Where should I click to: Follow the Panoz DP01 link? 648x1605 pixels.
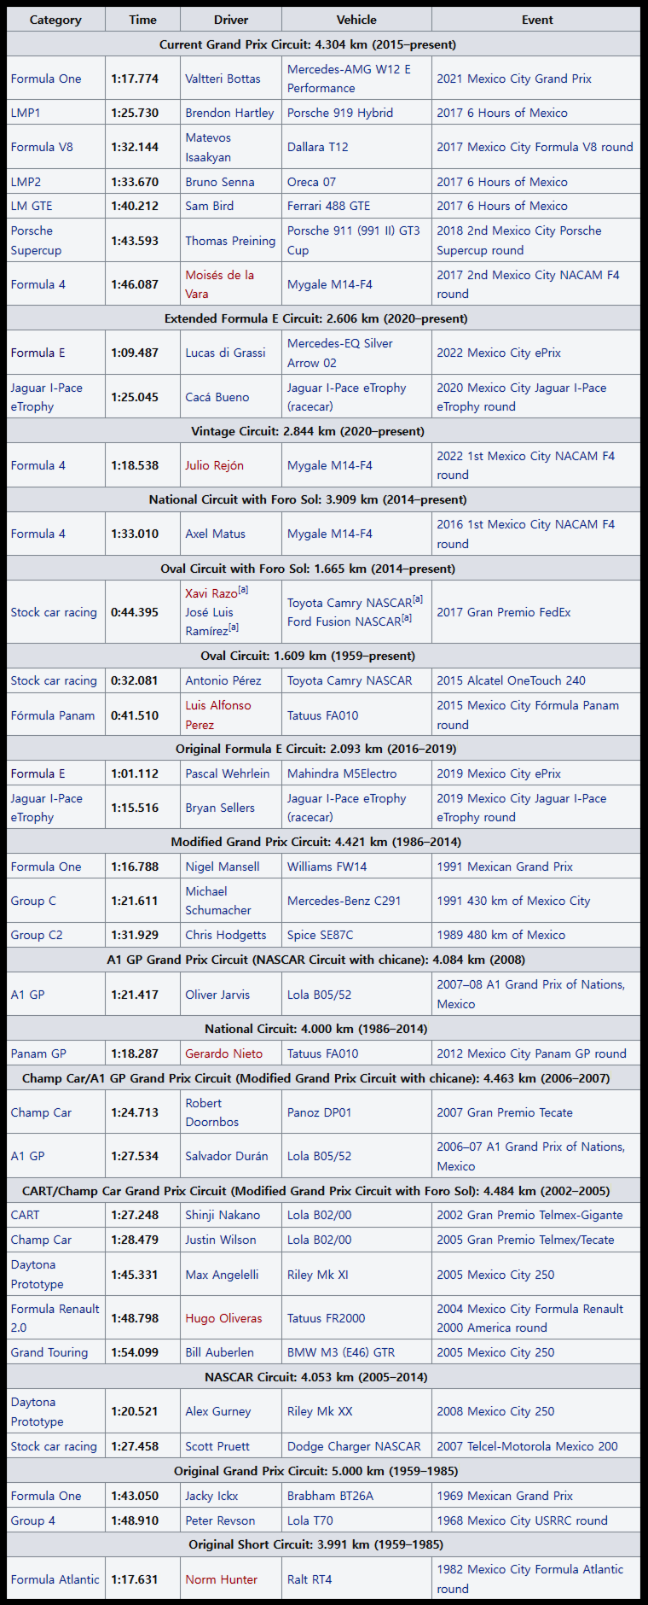coord(319,1112)
